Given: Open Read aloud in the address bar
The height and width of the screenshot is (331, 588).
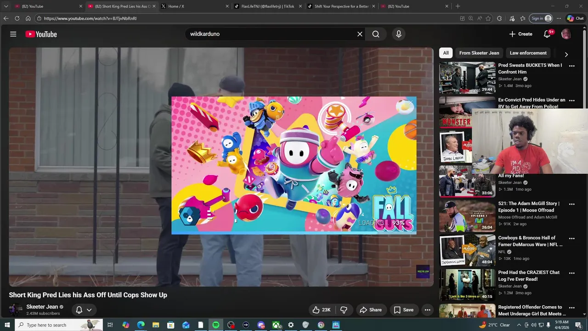Looking at the screenshot, I should 479,18.
